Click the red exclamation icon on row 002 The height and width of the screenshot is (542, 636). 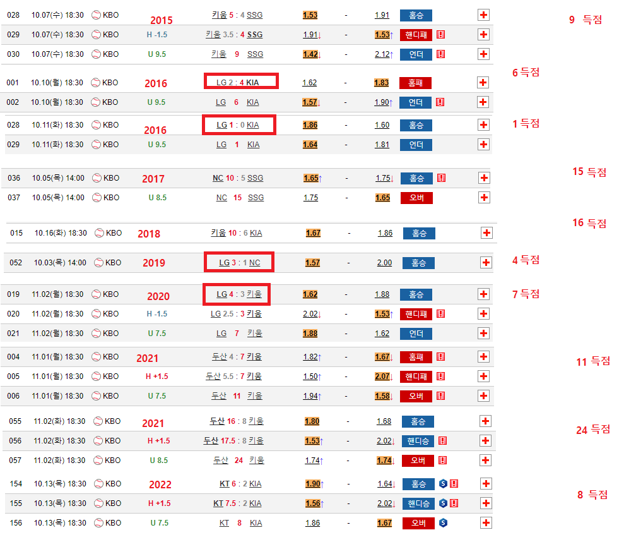point(440,102)
